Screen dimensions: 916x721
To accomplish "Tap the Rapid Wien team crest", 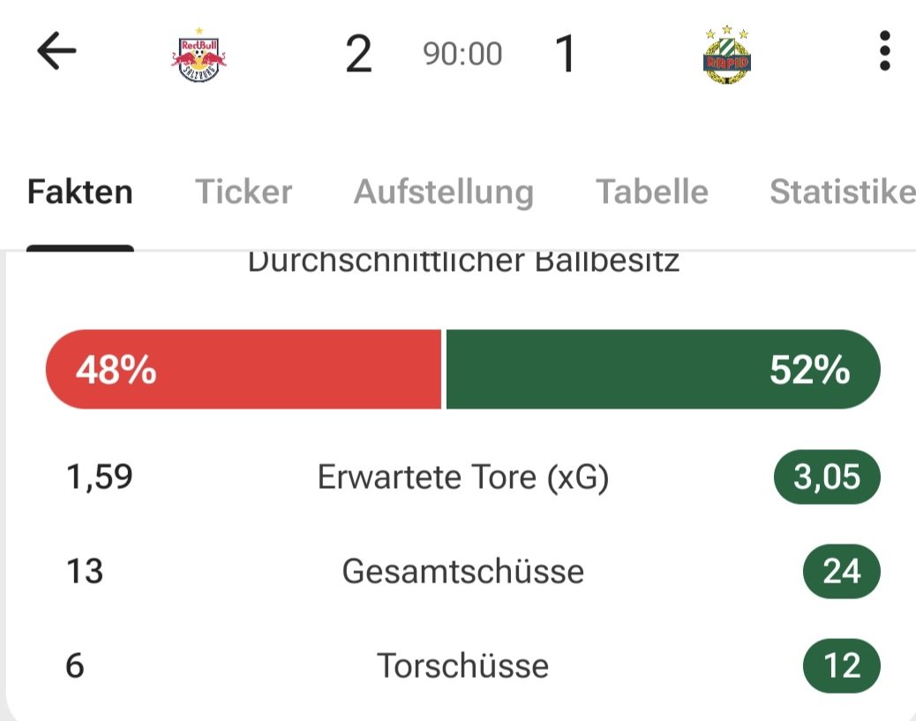I will tap(727, 55).
